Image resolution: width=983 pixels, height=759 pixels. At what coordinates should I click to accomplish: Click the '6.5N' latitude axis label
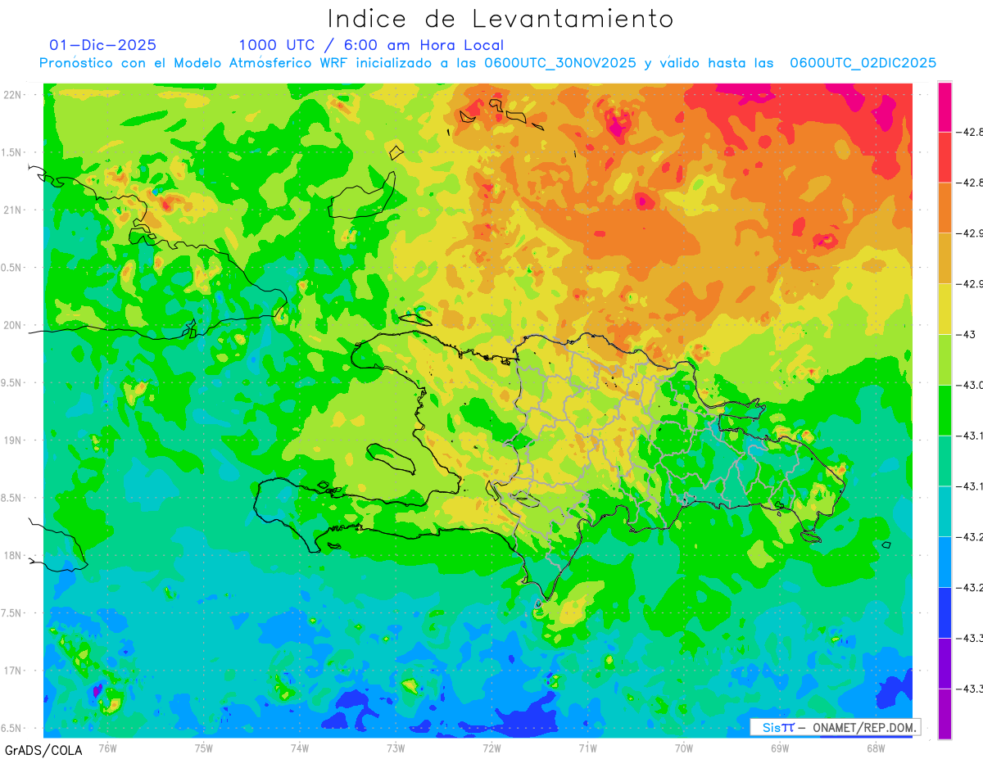point(12,729)
